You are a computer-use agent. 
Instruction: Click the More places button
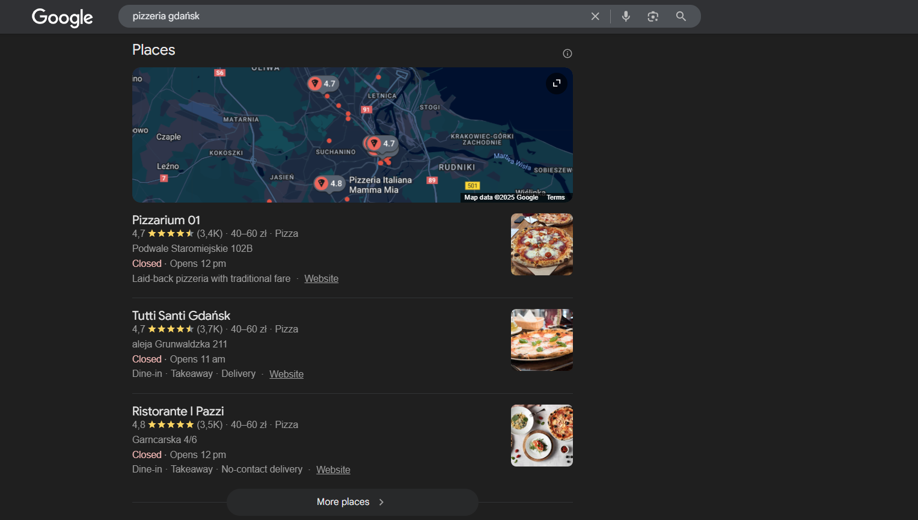352,502
